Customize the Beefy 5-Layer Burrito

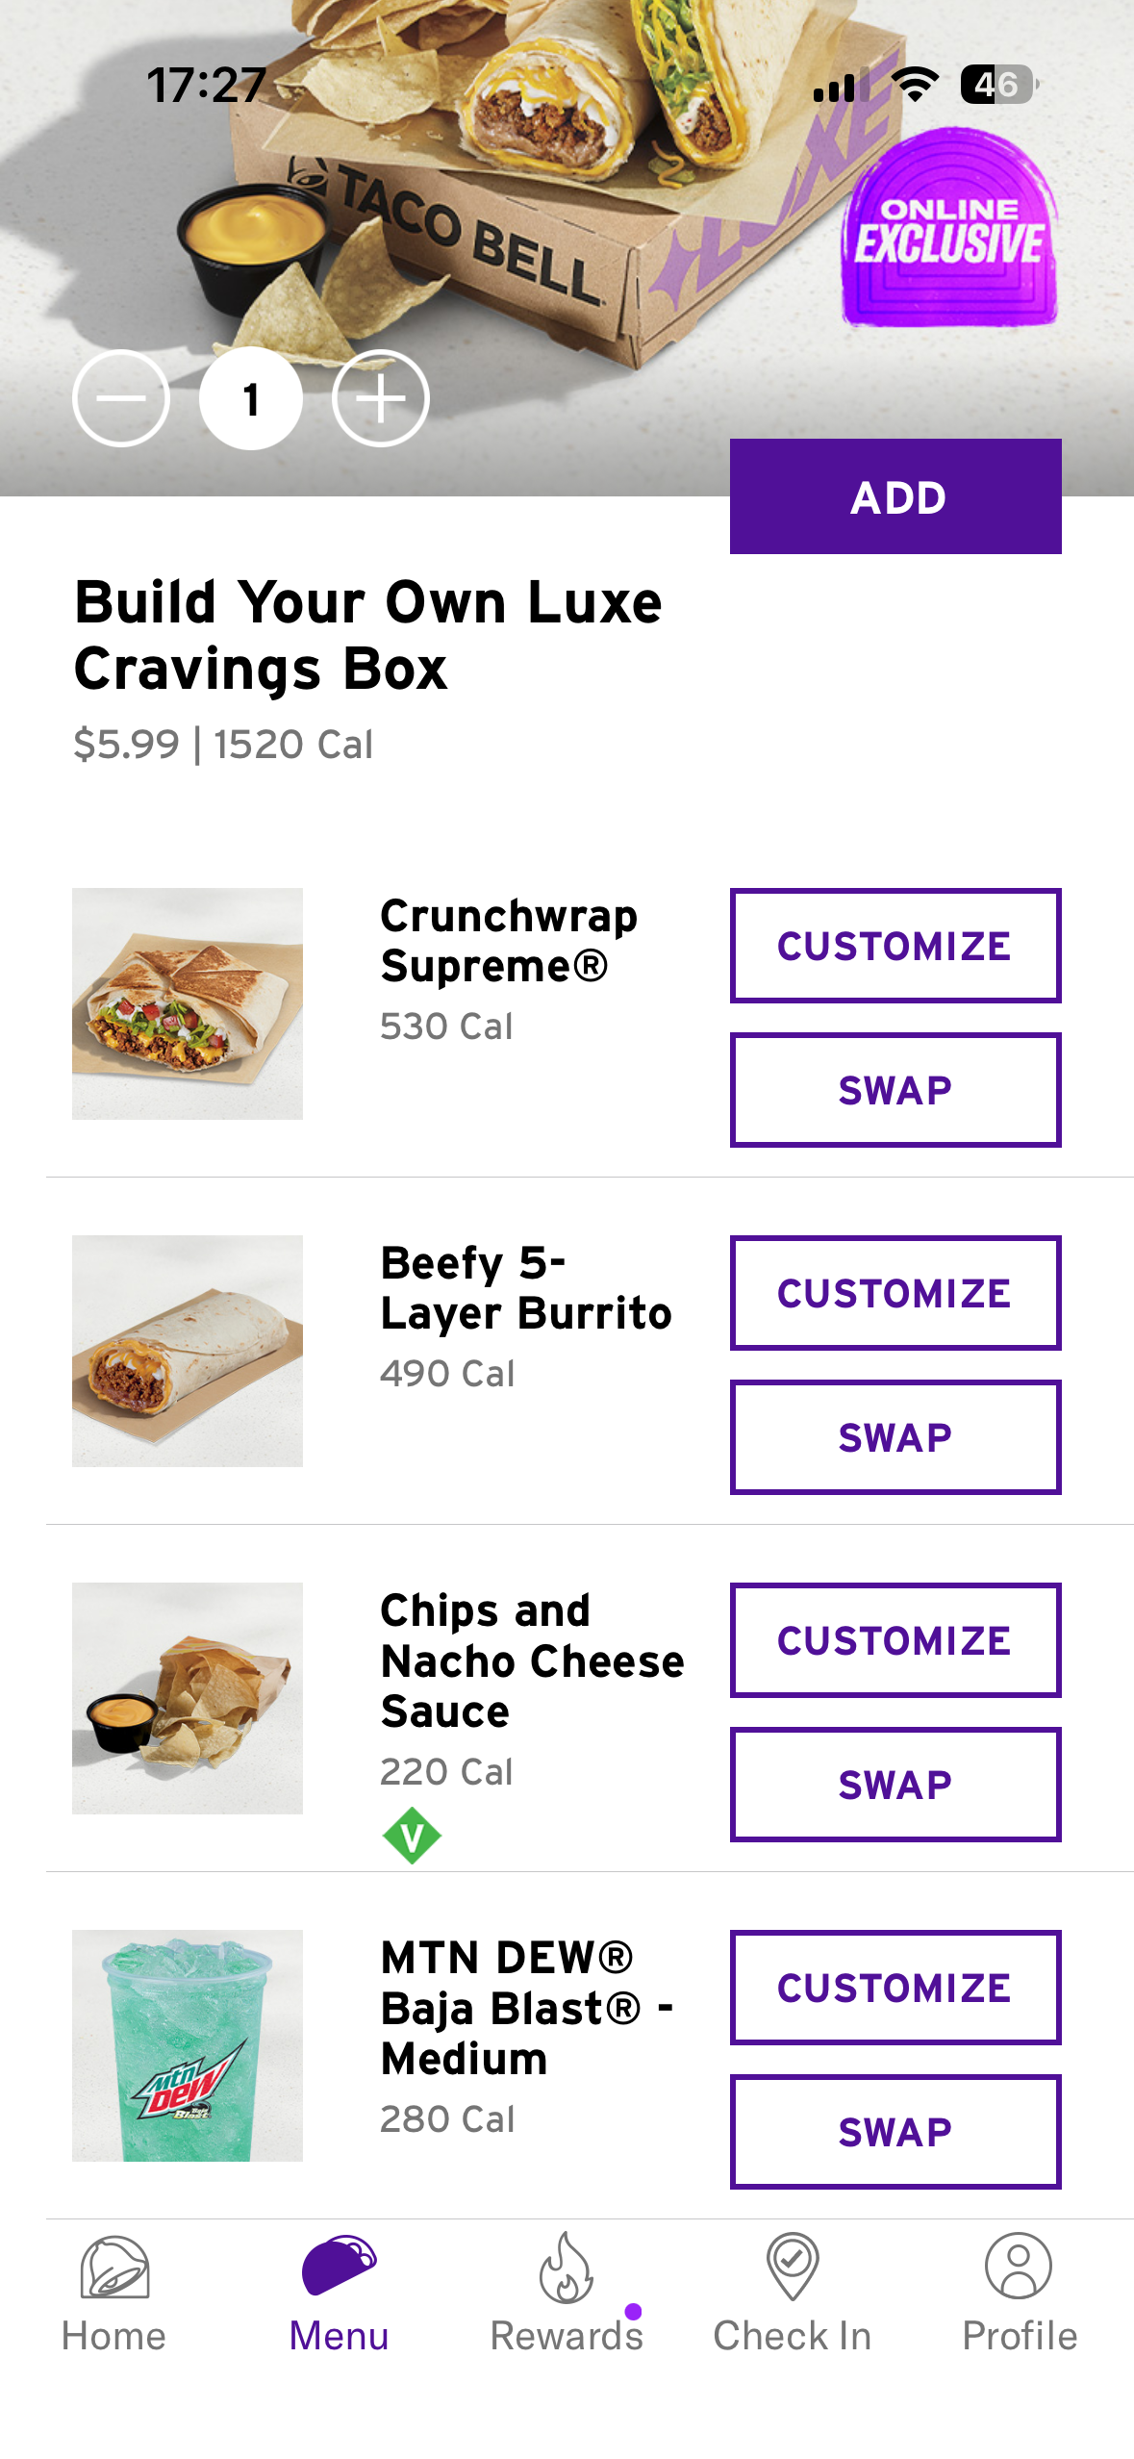pyautogui.click(x=895, y=1293)
